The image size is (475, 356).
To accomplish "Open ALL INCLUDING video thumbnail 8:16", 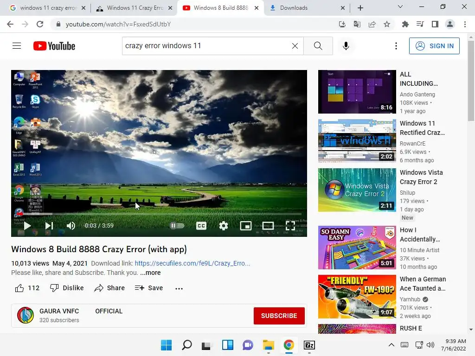I will [357, 92].
